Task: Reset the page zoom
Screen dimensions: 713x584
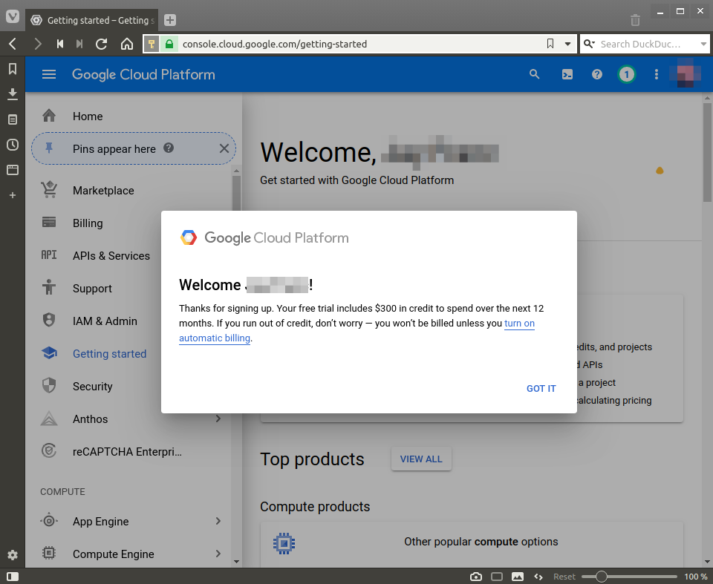Action: click(564, 577)
